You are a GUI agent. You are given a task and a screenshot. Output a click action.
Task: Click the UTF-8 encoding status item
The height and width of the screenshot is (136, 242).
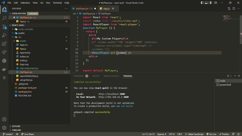click(172, 134)
